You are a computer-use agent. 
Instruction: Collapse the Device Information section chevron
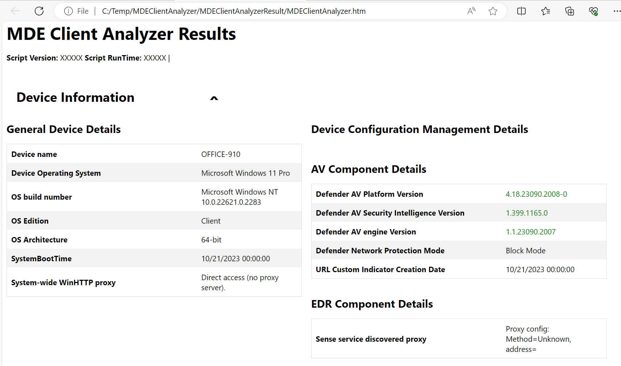click(214, 98)
